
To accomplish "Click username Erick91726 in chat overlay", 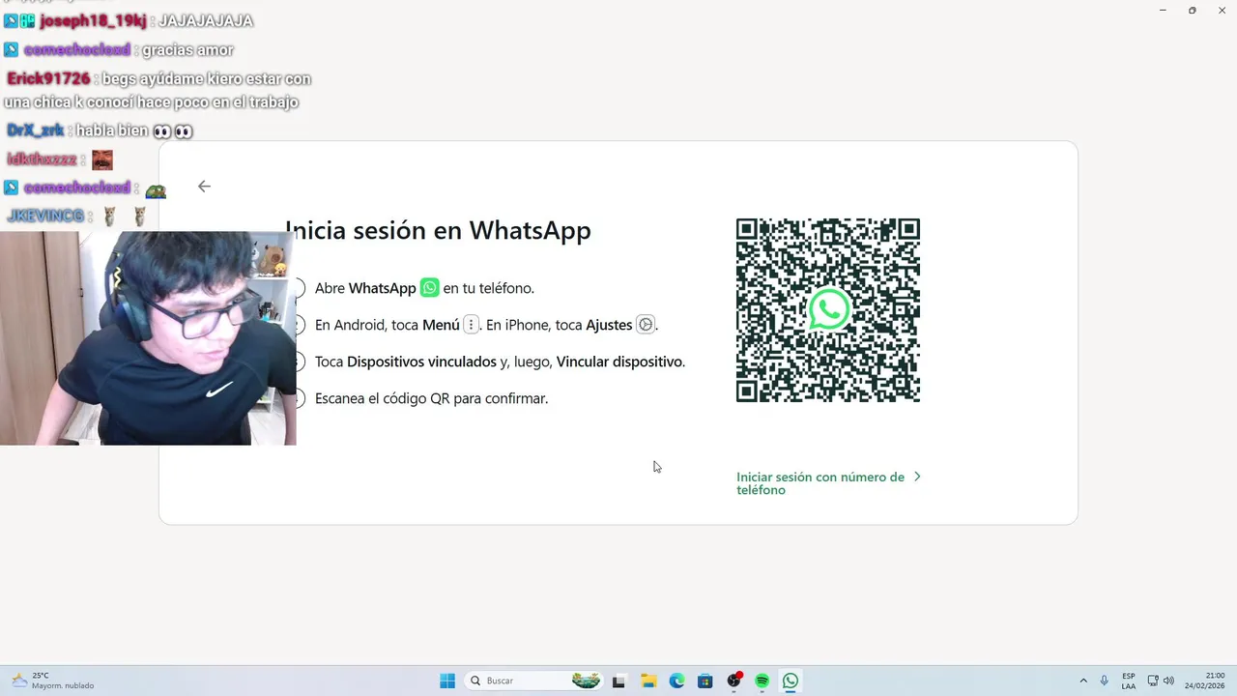I will click(x=48, y=78).
